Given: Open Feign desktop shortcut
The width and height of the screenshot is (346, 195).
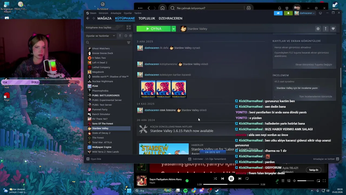Looking at the screenshot, I should (x=7, y=97).
